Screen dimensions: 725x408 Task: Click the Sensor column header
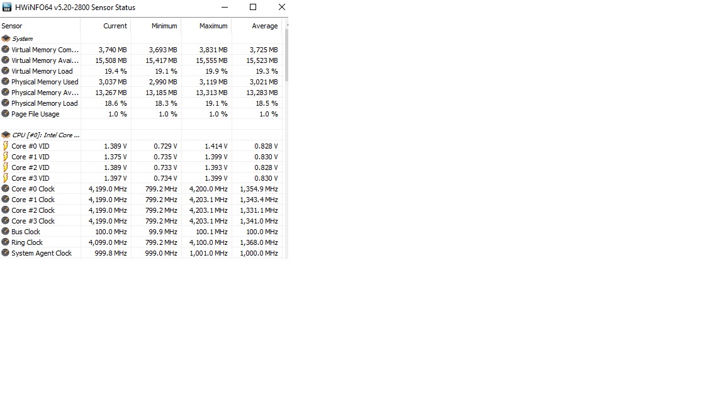tap(40, 26)
